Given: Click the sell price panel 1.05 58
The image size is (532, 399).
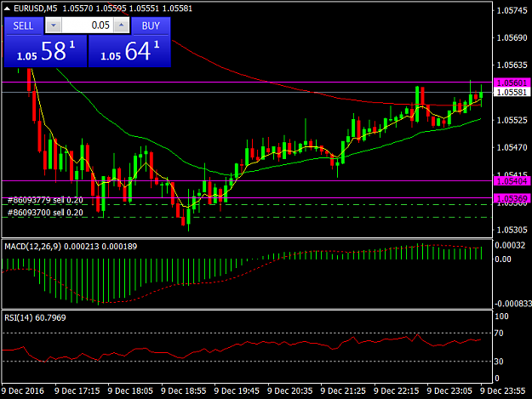Looking at the screenshot, I should [45, 51].
